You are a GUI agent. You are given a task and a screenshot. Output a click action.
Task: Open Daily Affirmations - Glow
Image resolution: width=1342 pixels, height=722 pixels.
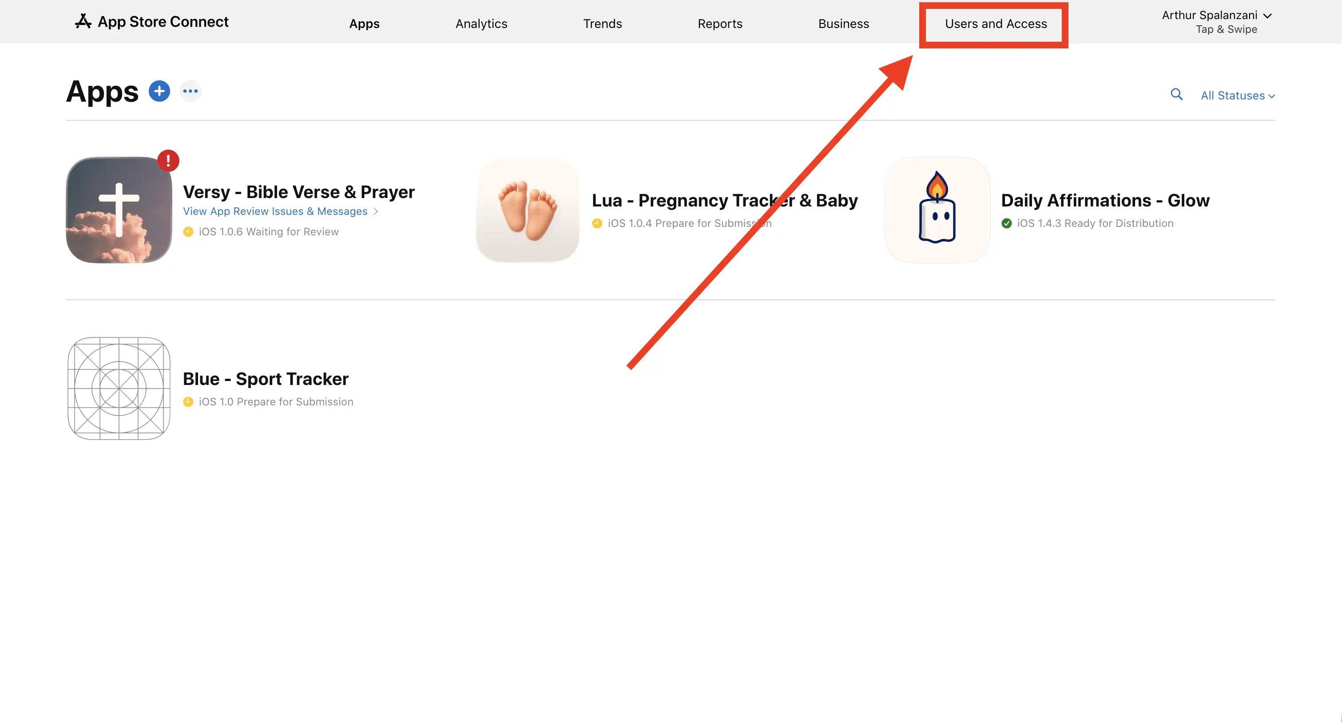pyautogui.click(x=1105, y=200)
